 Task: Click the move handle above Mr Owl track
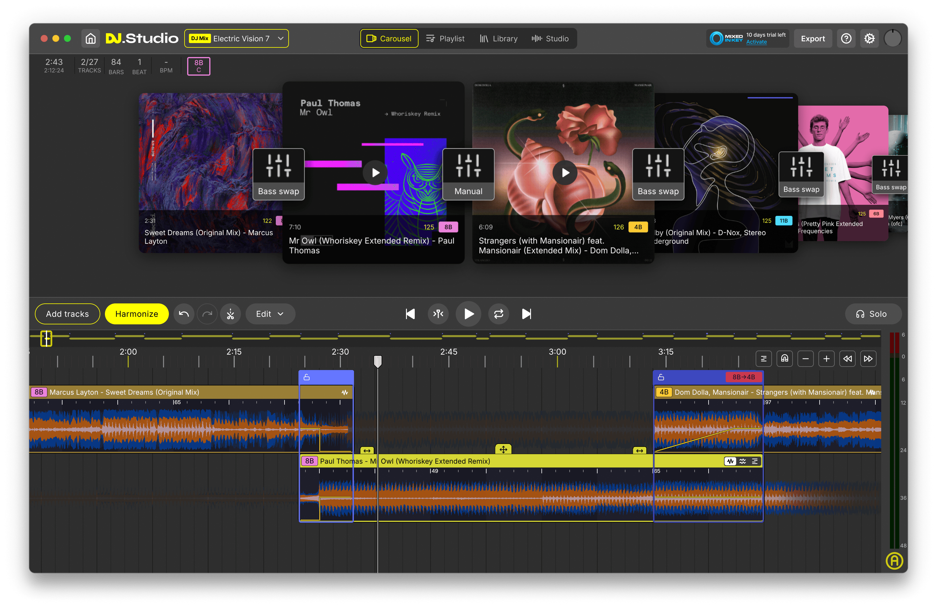[x=503, y=449]
